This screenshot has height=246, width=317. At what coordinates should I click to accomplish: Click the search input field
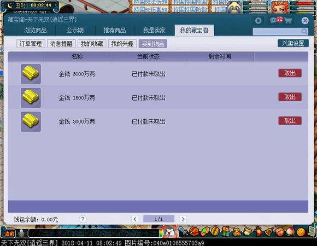click(277, 31)
